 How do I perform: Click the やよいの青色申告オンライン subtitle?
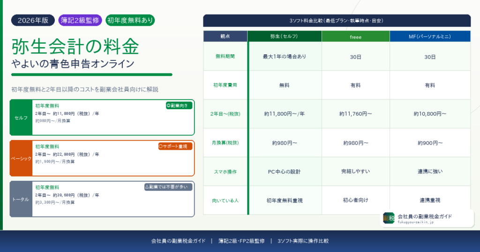click(x=73, y=64)
